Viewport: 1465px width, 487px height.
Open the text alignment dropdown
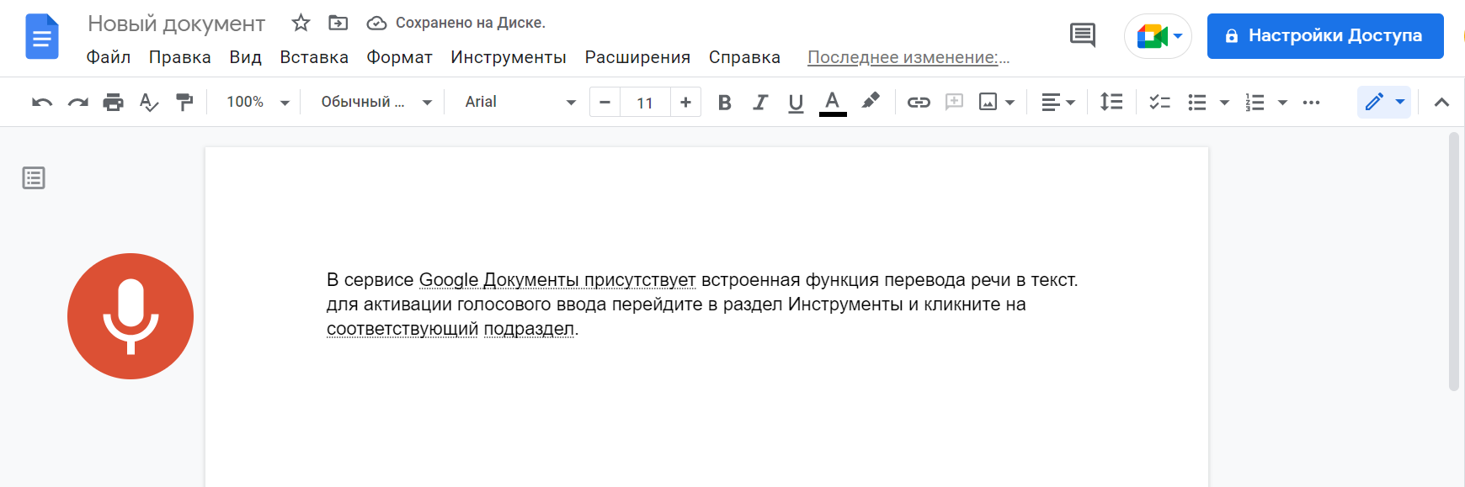coord(1058,103)
